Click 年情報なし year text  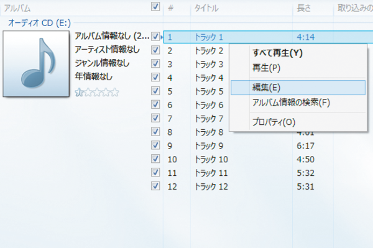pos(93,77)
